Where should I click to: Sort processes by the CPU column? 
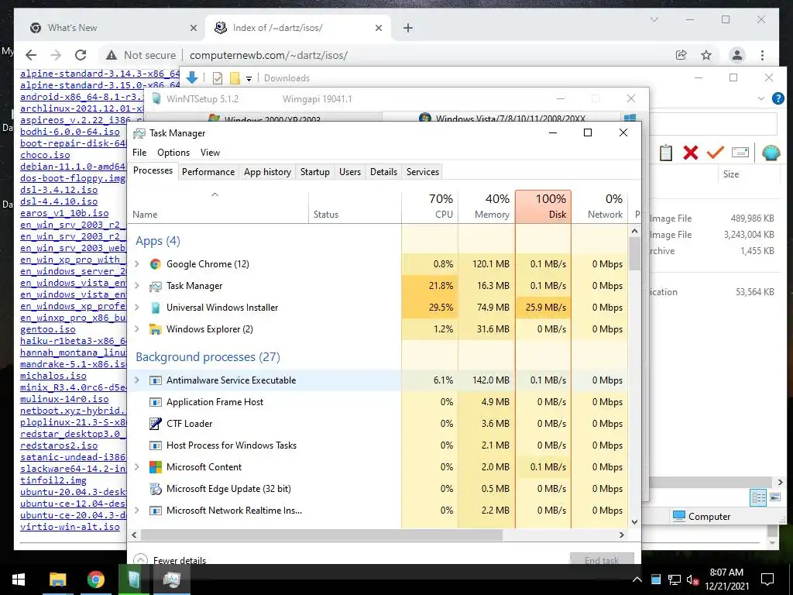[x=430, y=206]
